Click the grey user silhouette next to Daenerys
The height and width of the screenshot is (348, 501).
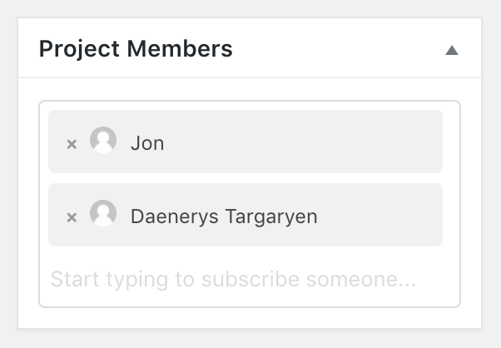point(103,214)
